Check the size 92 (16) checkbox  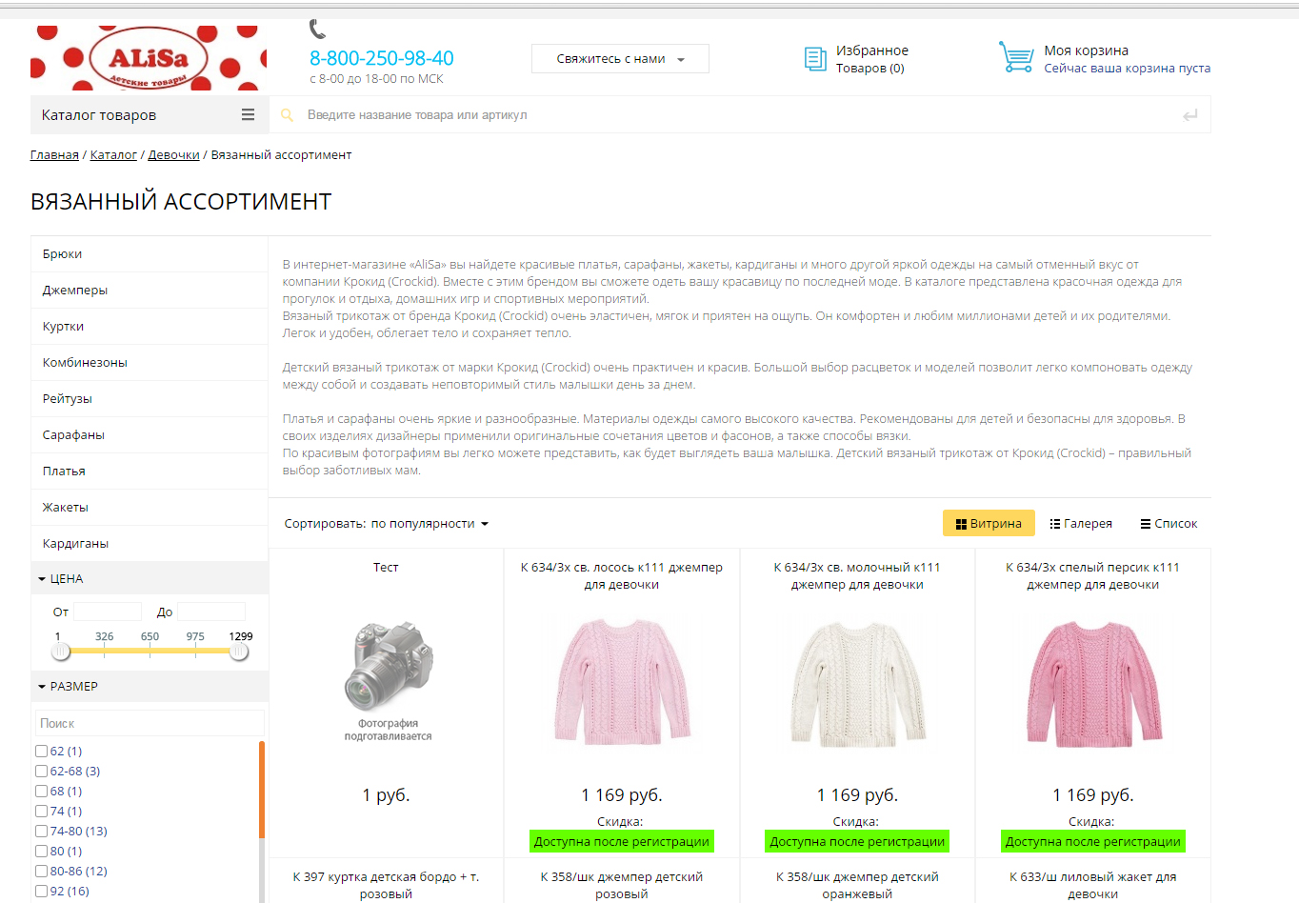(x=41, y=892)
